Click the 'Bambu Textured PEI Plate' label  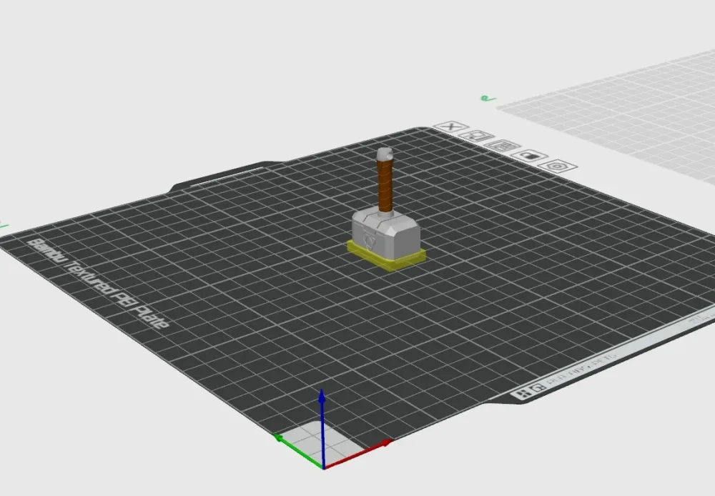tap(98, 284)
